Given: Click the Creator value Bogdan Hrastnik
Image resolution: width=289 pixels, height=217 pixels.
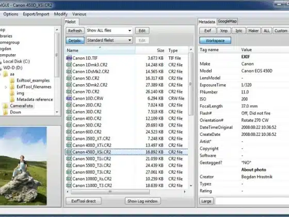Looking at the screenshot, I should click(x=257, y=177).
